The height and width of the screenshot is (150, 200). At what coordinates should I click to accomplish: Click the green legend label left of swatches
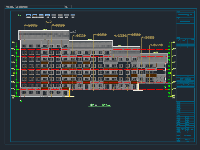20,15
